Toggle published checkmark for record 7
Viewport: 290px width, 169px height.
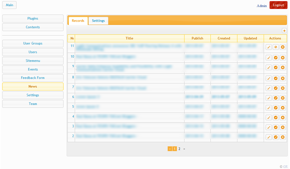tap(276, 88)
